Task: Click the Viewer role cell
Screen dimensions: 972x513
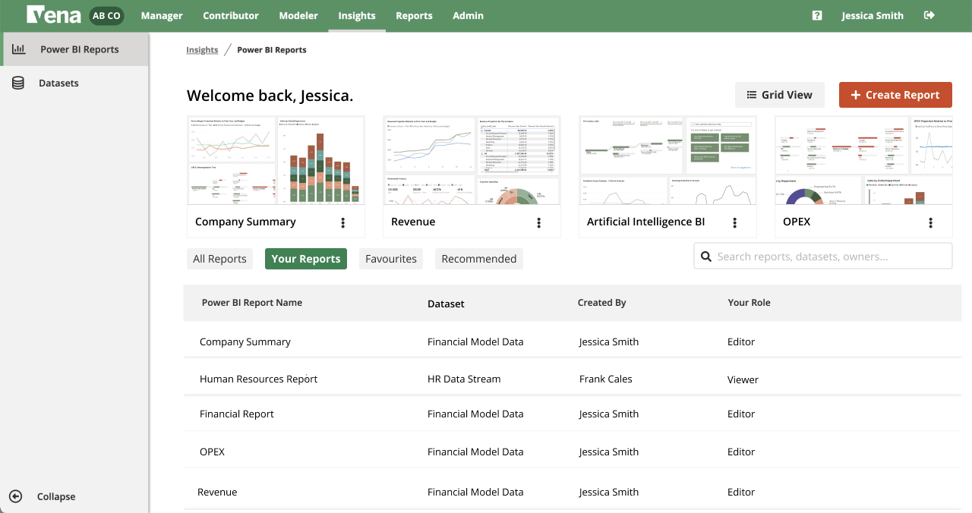Action: point(743,379)
